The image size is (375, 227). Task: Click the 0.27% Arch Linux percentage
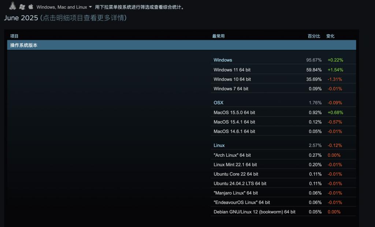tap(315, 155)
